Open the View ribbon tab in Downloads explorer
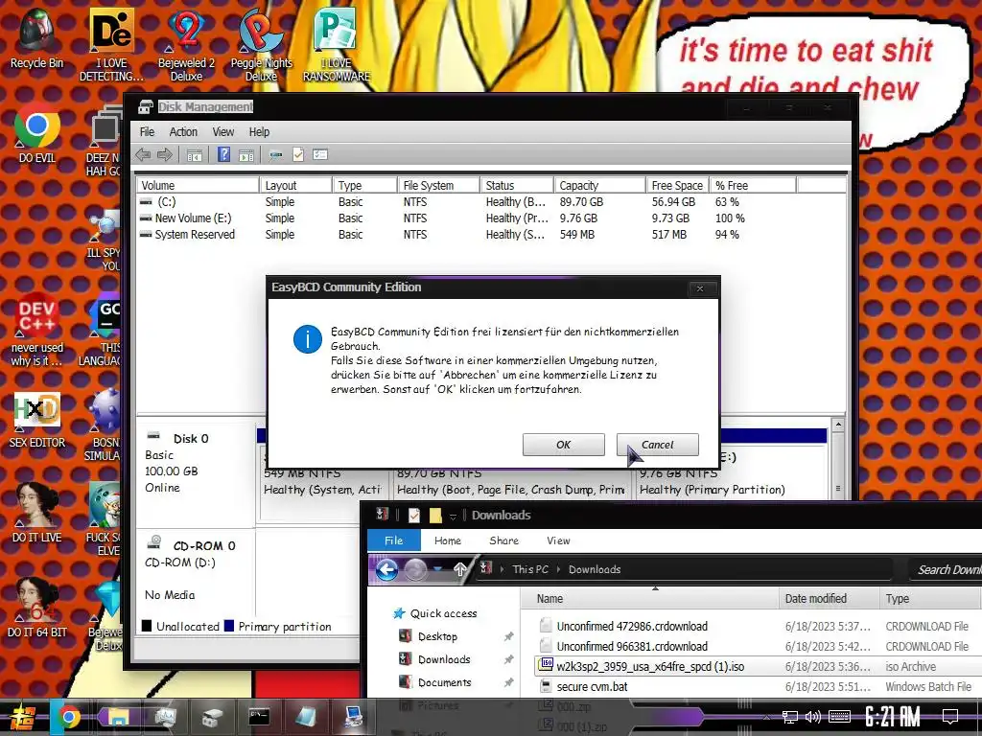Viewport: 982px width, 736px height. [x=558, y=540]
